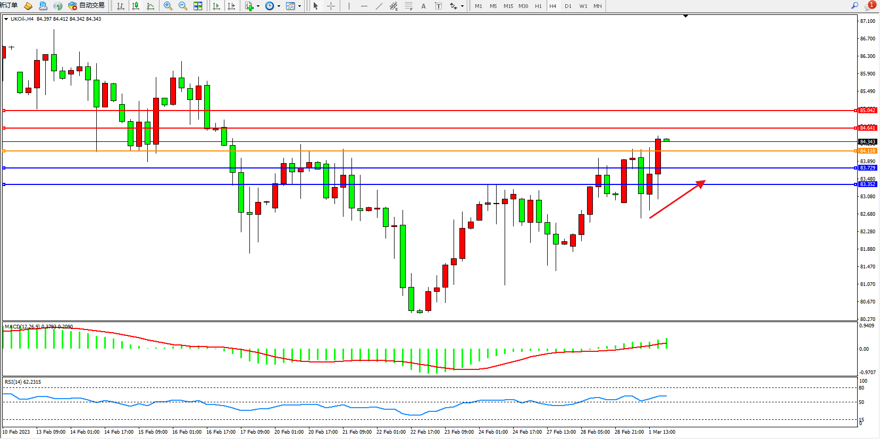Open the Periods clock dropdown arrow
Image resolution: width=880 pixels, height=439 pixels.
(x=279, y=6)
